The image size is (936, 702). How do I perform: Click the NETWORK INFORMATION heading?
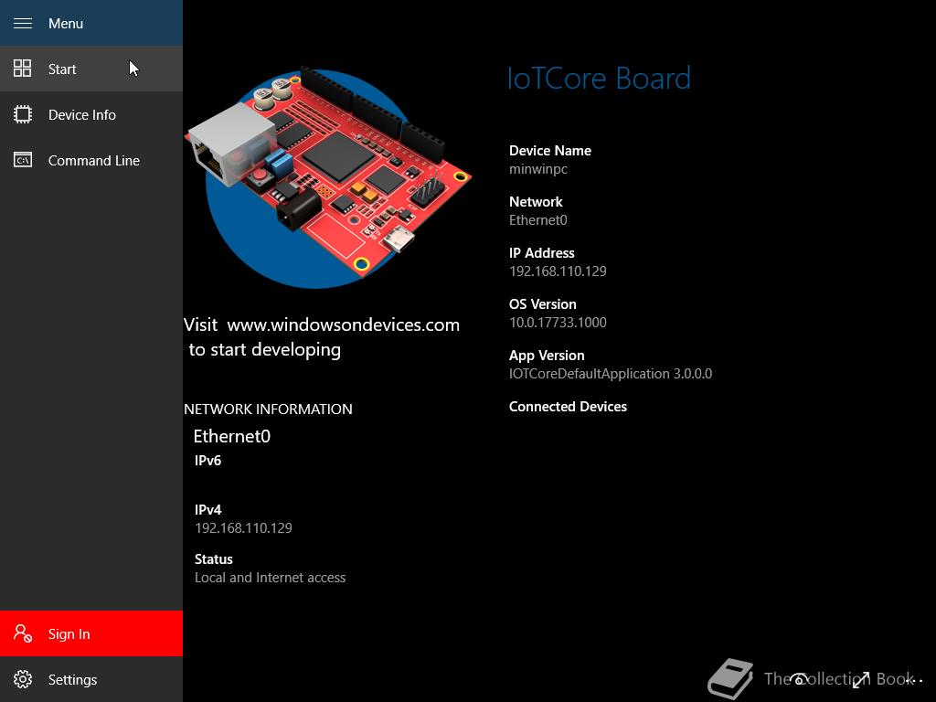click(x=268, y=409)
